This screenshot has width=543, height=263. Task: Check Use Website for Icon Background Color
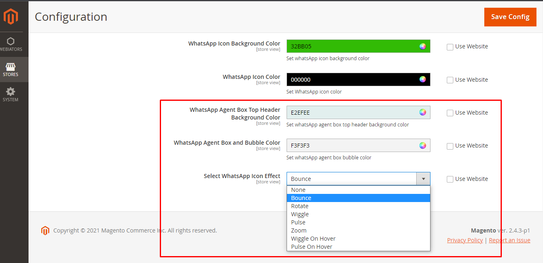coord(450,47)
